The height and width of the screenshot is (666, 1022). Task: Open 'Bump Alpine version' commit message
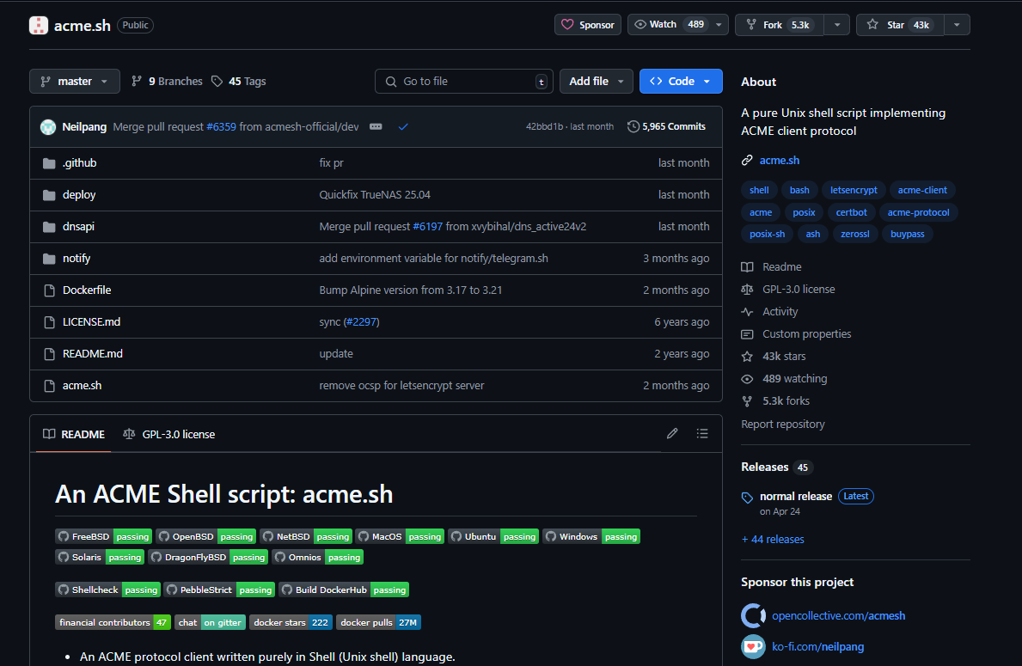(411, 290)
